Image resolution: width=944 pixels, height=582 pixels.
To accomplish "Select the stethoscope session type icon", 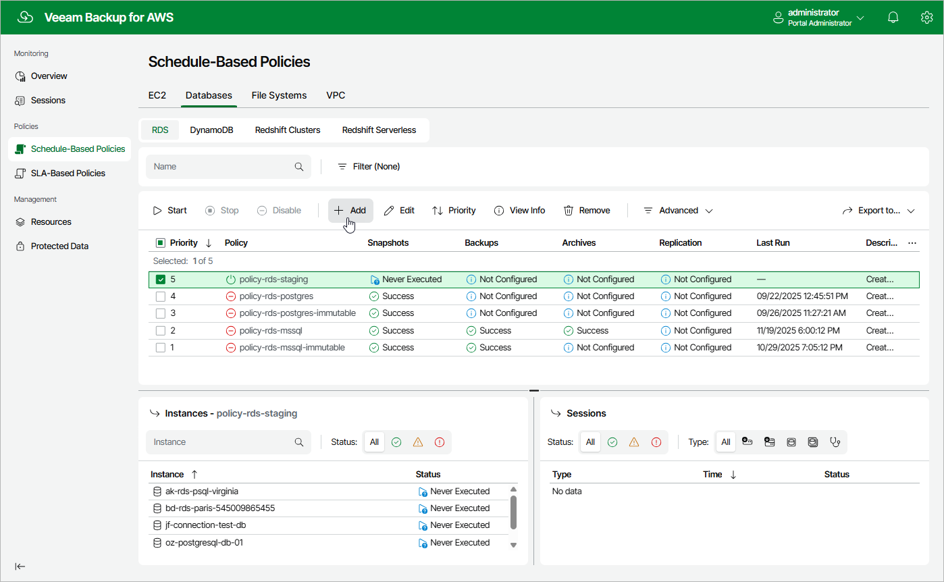I will pyautogui.click(x=835, y=442).
